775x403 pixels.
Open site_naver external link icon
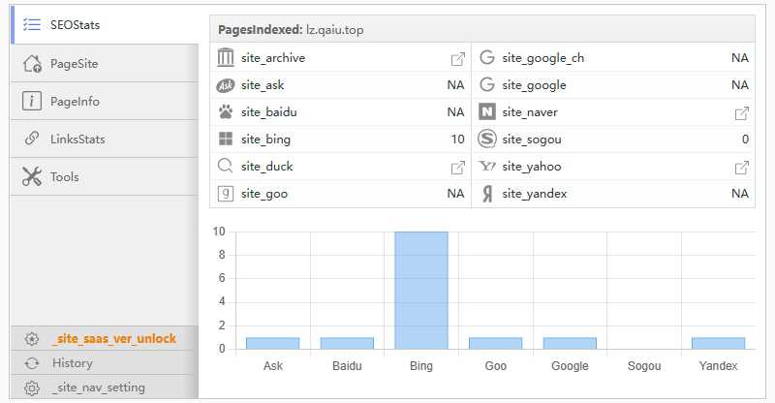pyautogui.click(x=742, y=112)
